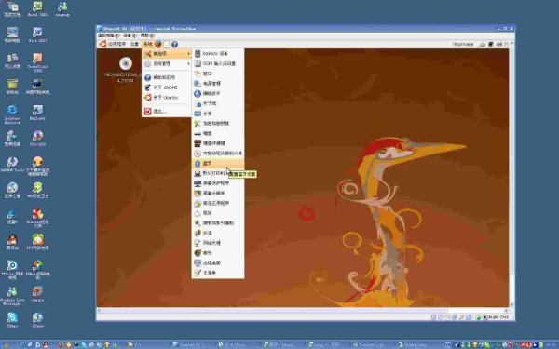
Task: Open 屏幕分辨率 screen resolution
Action: tap(218, 193)
